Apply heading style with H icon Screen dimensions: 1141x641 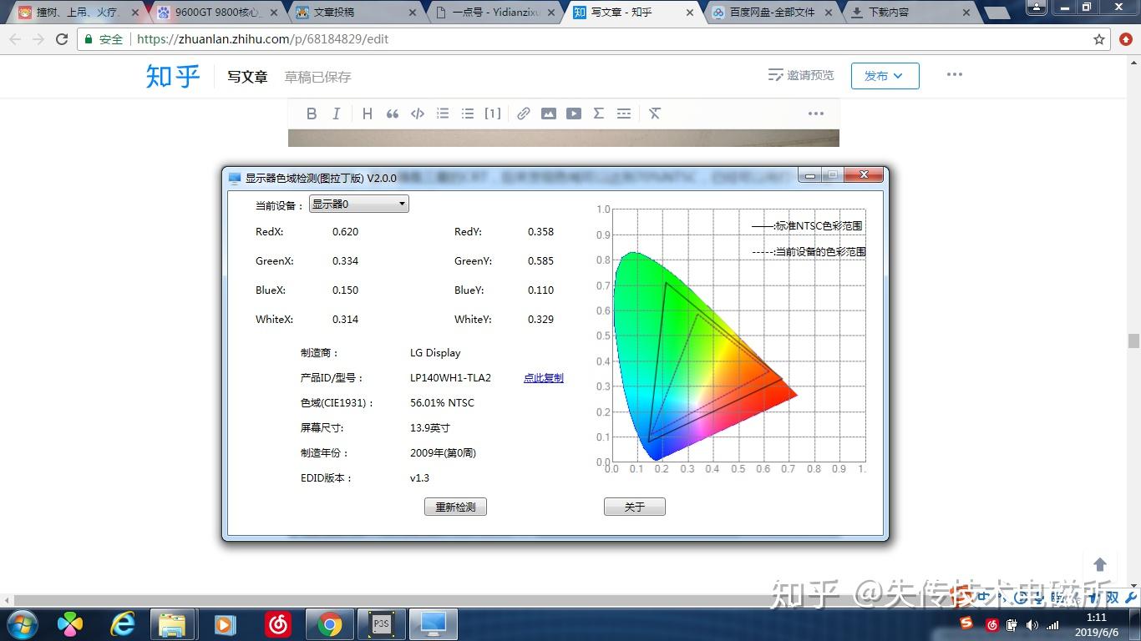tap(367, 114)
